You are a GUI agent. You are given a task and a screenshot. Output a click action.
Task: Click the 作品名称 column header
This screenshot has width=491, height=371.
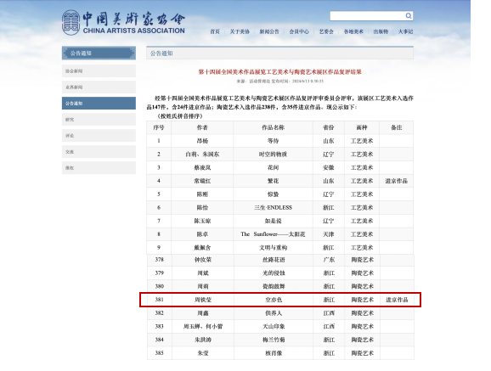[x=273, y=127]
